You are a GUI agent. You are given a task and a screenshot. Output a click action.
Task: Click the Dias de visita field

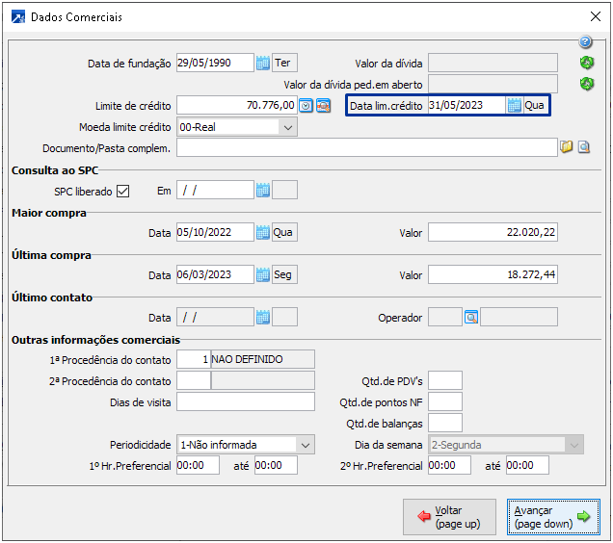tap(246, 401)
